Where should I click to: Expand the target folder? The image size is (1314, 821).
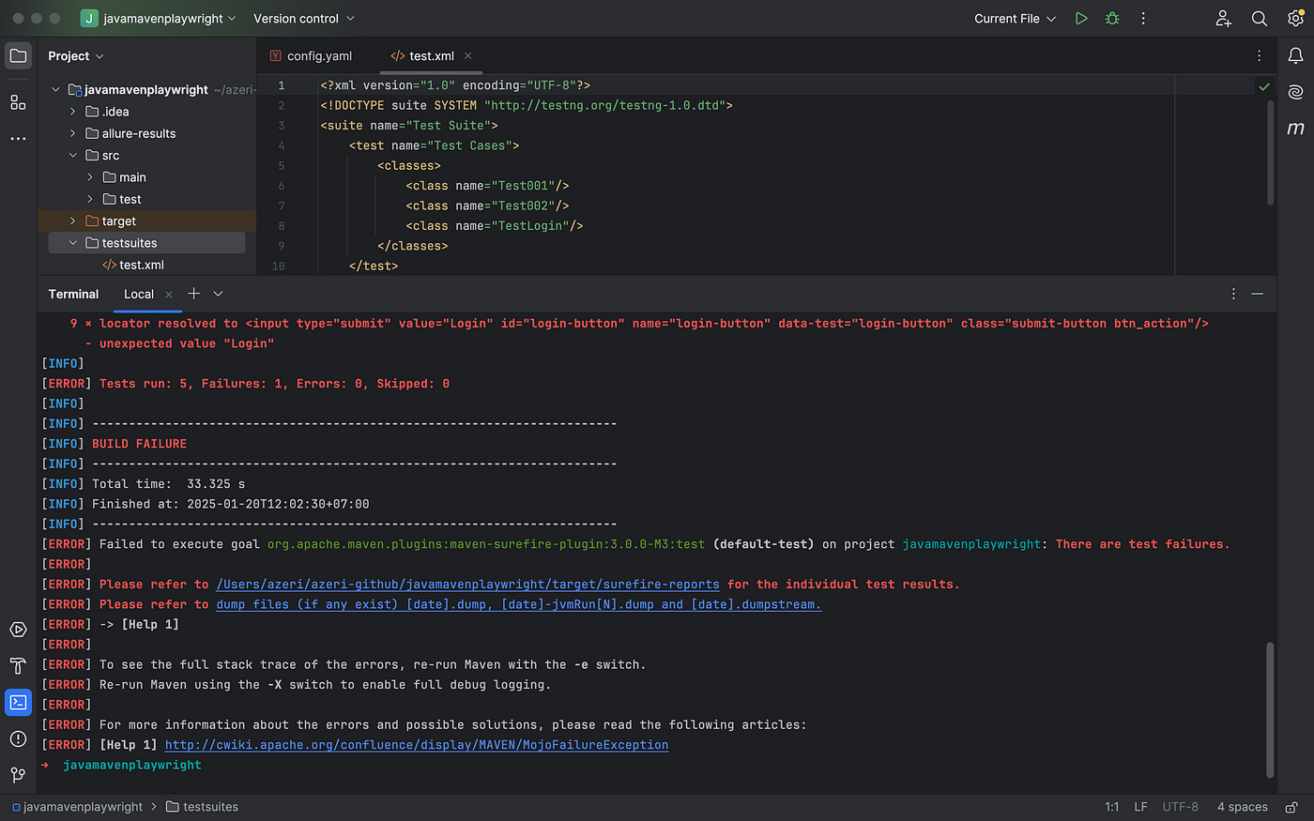click(x=73, y=221)
